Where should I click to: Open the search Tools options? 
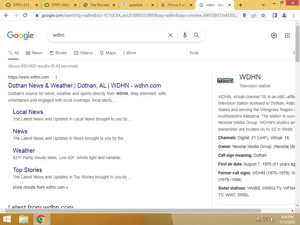click(x=194, y=53)
